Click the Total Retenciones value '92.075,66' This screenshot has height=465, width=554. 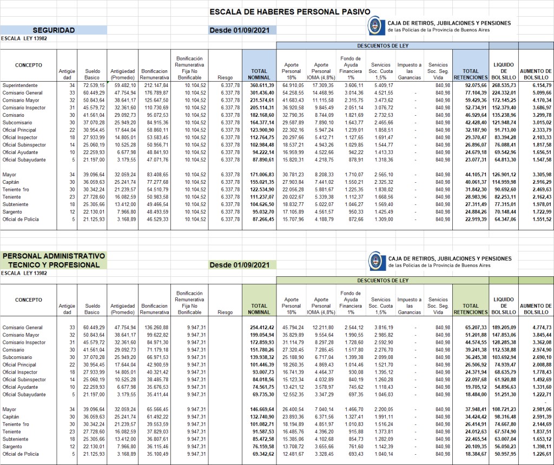[x=476, y=85]
